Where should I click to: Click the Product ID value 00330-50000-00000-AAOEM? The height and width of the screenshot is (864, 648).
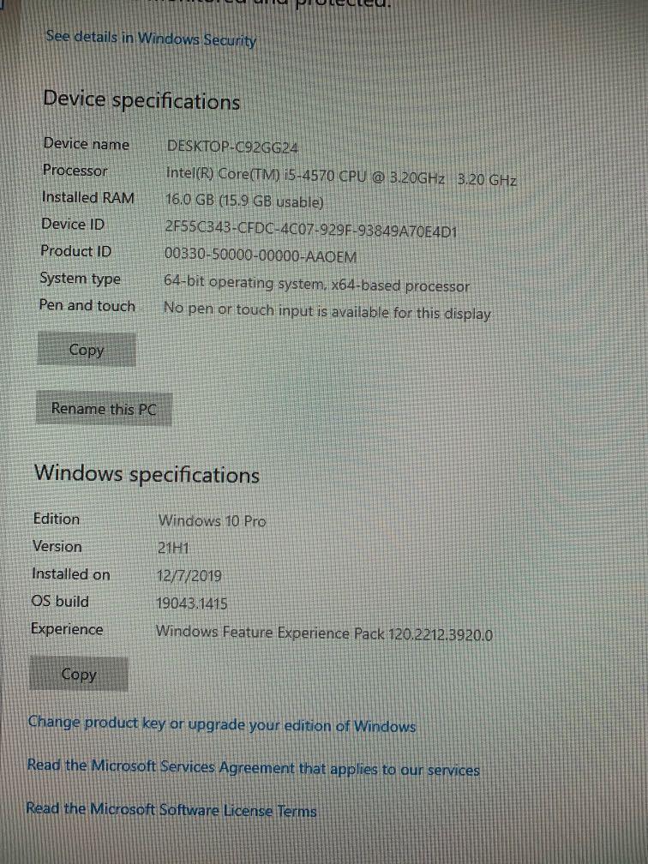[x=261, y=255]
